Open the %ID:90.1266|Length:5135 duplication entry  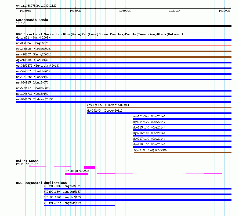coord(62,197)
